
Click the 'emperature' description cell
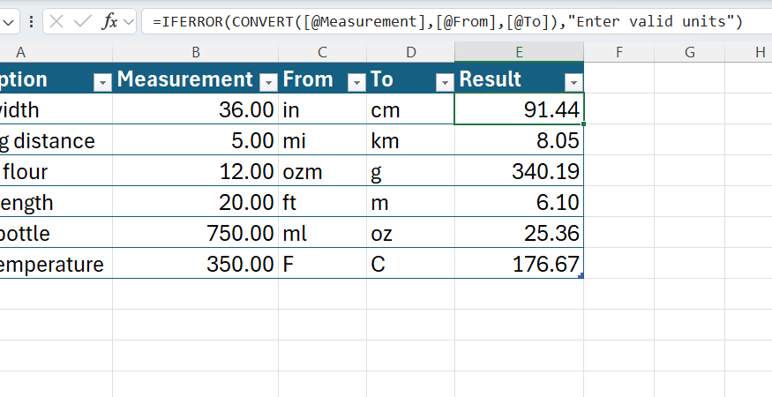[56, 264]
